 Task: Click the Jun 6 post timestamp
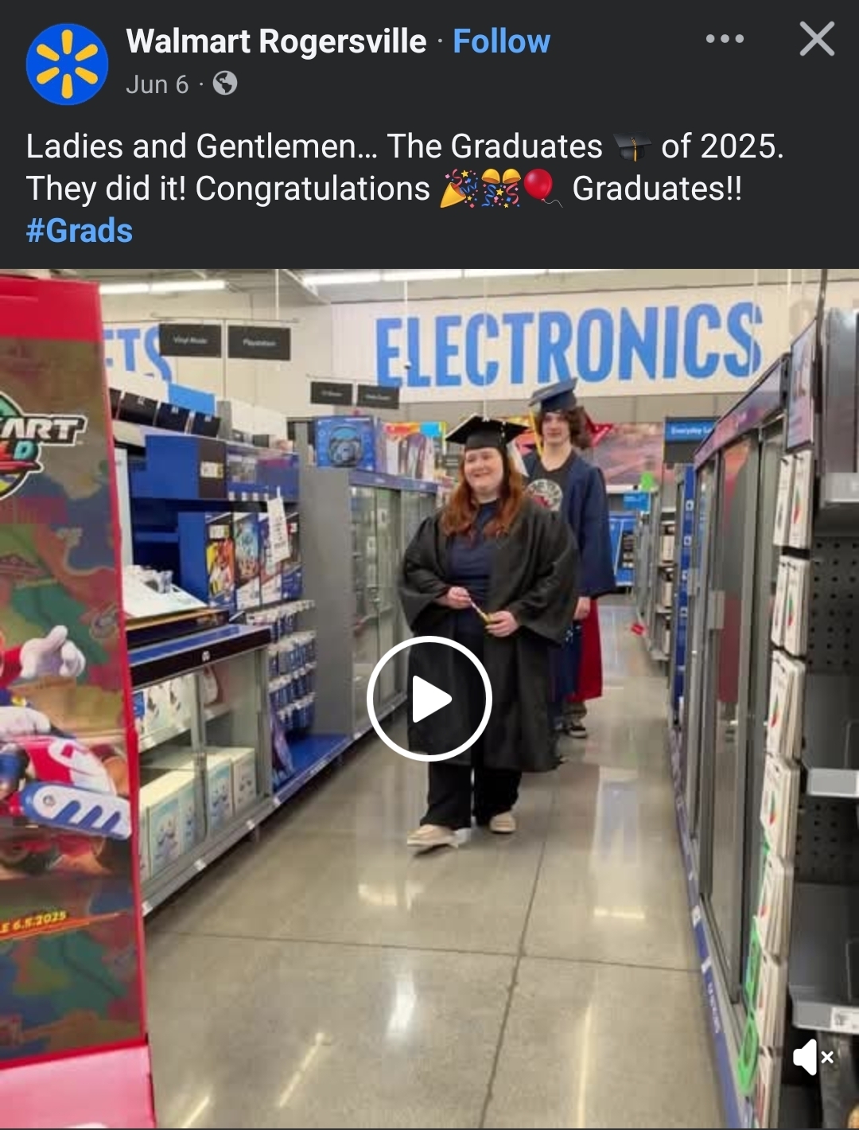157,84
